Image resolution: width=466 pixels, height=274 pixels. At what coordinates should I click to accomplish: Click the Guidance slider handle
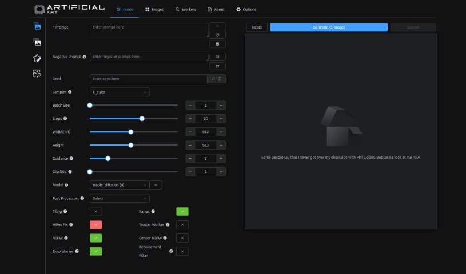(x=108, y=158)
